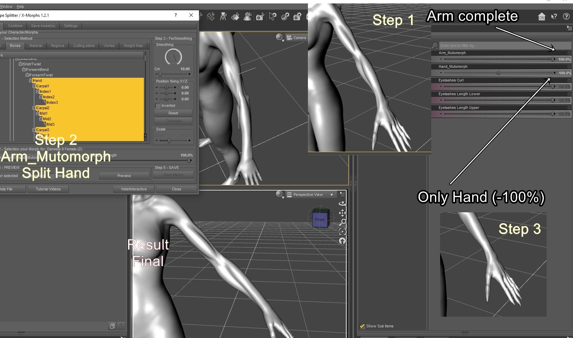Switch to the Vertex selection tab
The height and width of the screenshot is (338, 573).
pyautogui.click(x=109, y=46)
